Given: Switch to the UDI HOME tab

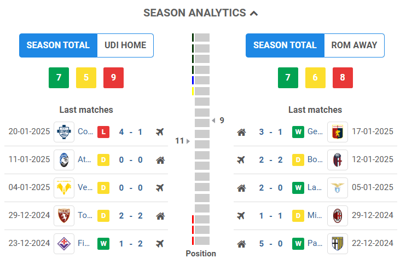Looking at the screenshot, I should click(125, 45).
